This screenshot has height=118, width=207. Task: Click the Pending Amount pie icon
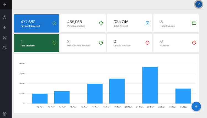click(x=101, y=23)
